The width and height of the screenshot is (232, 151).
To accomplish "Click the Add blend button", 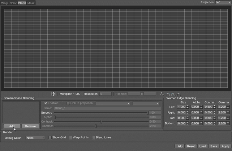I will (12, 126).
